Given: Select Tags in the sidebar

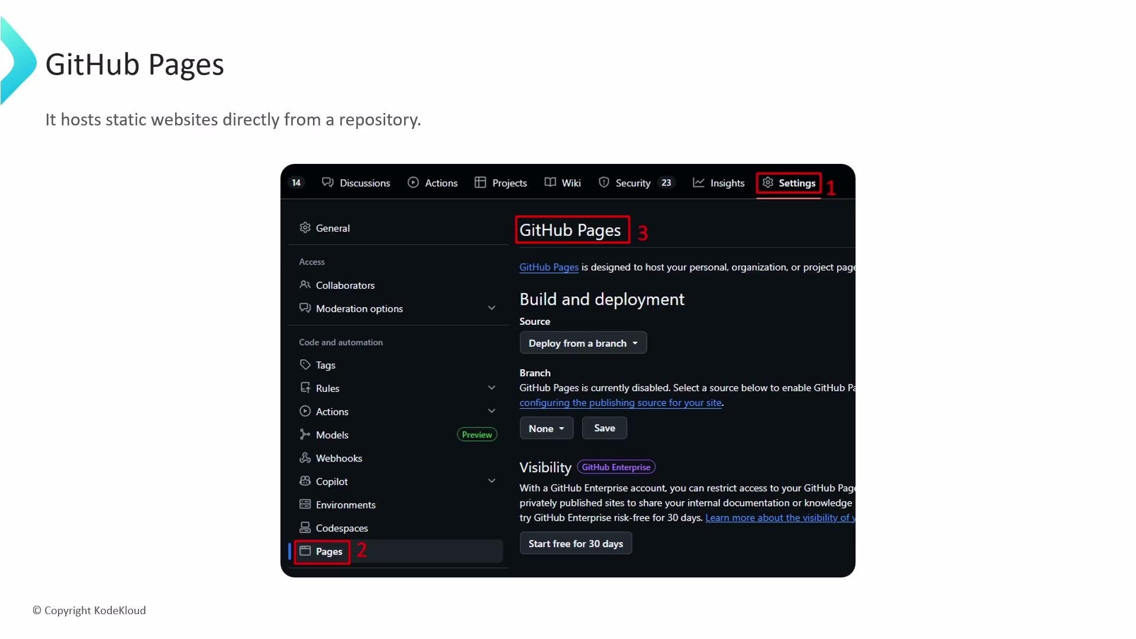Looking at the screenshot, I should coord(398,365).
